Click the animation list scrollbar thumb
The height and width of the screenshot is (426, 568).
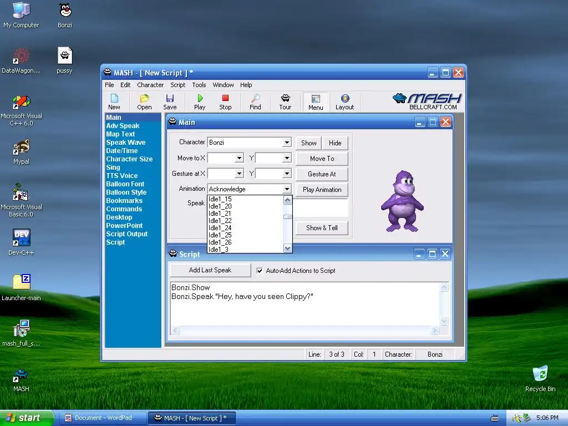pos(288,217)
